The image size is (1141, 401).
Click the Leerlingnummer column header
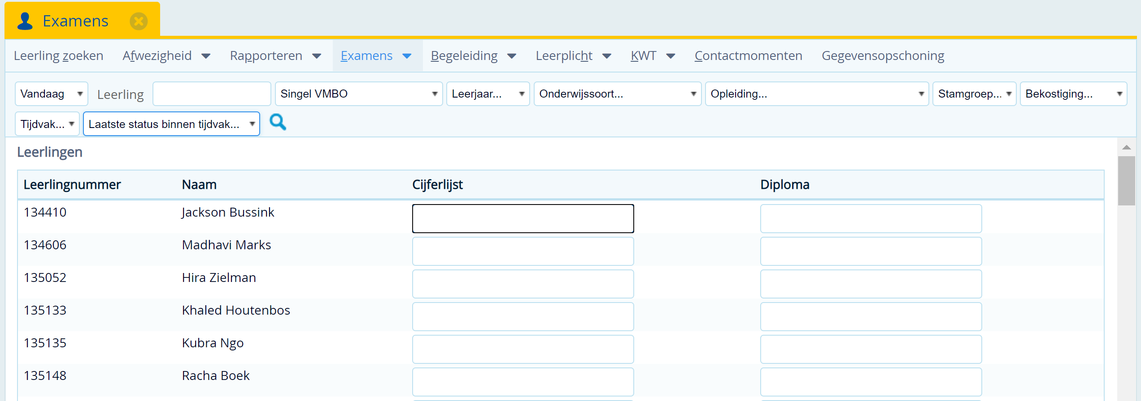[72, 184]
